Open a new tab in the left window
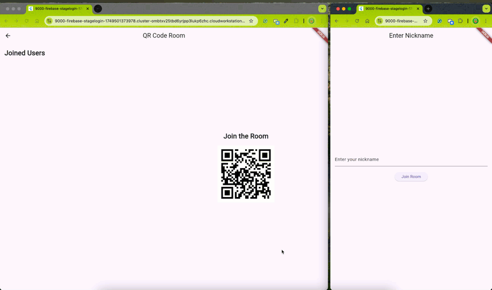The image size is (492, 290). tap(98, 9)
